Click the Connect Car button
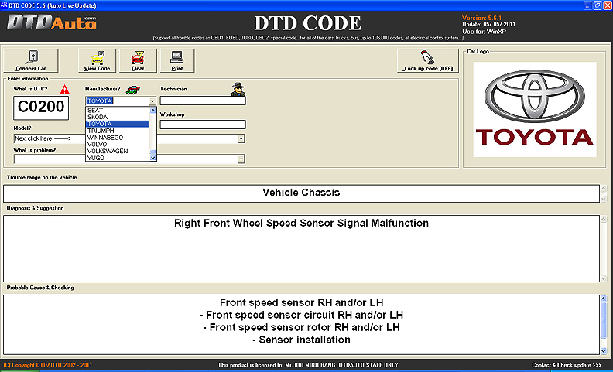Viewport: 613px width, 372px height. [31, 60]
